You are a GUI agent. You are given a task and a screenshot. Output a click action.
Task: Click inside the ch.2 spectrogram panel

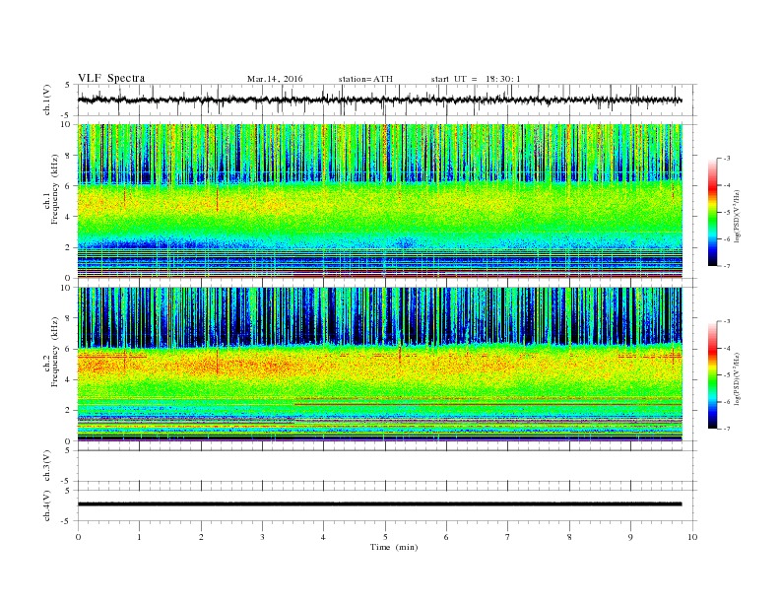pyautogui.click(x=379, y=364)
